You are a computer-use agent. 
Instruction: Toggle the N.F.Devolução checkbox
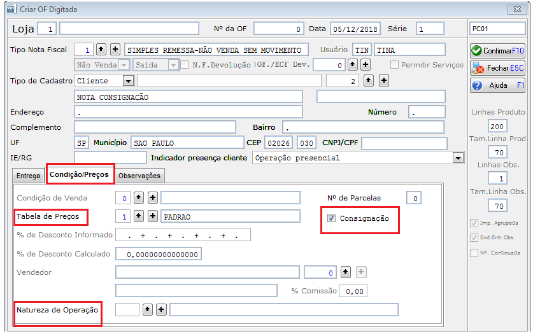click(184, 64)
